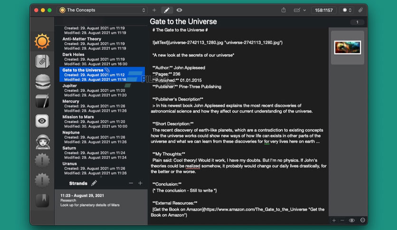Image resolution: width=397 pixels, height=230 pixels.
Task: Open the universe image attachment thumbnail
Action: pos(348,48)
